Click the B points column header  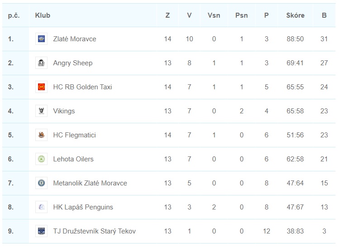click(x=324, y=15)
